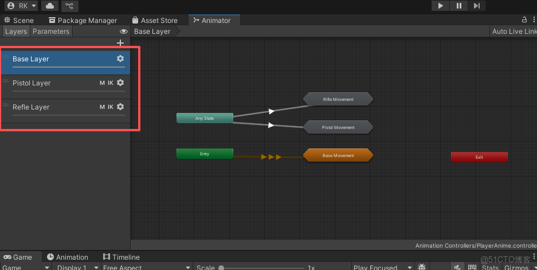
Task: Click Base Layer weight slider bar
Action: click(69, 67)
